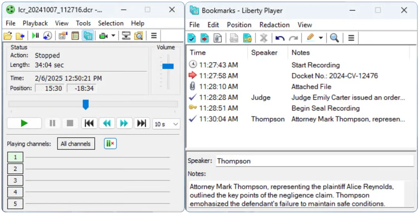Click the seal recording key icon in toolbar
419x214 pixels.
click(248, 38)
